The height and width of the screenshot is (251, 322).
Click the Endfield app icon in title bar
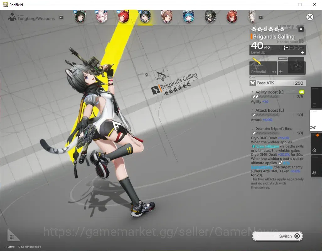(x=5, y=5)
